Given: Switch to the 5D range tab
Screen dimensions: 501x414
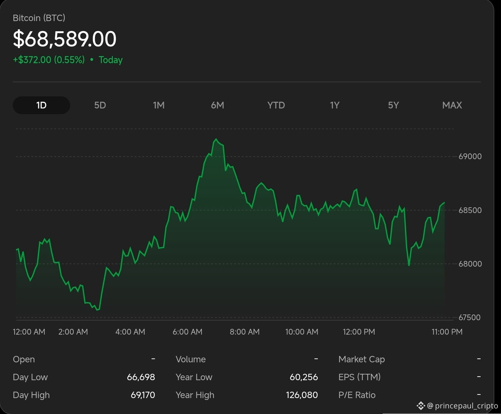Looking at the screenshot, I should click(100, 105).
